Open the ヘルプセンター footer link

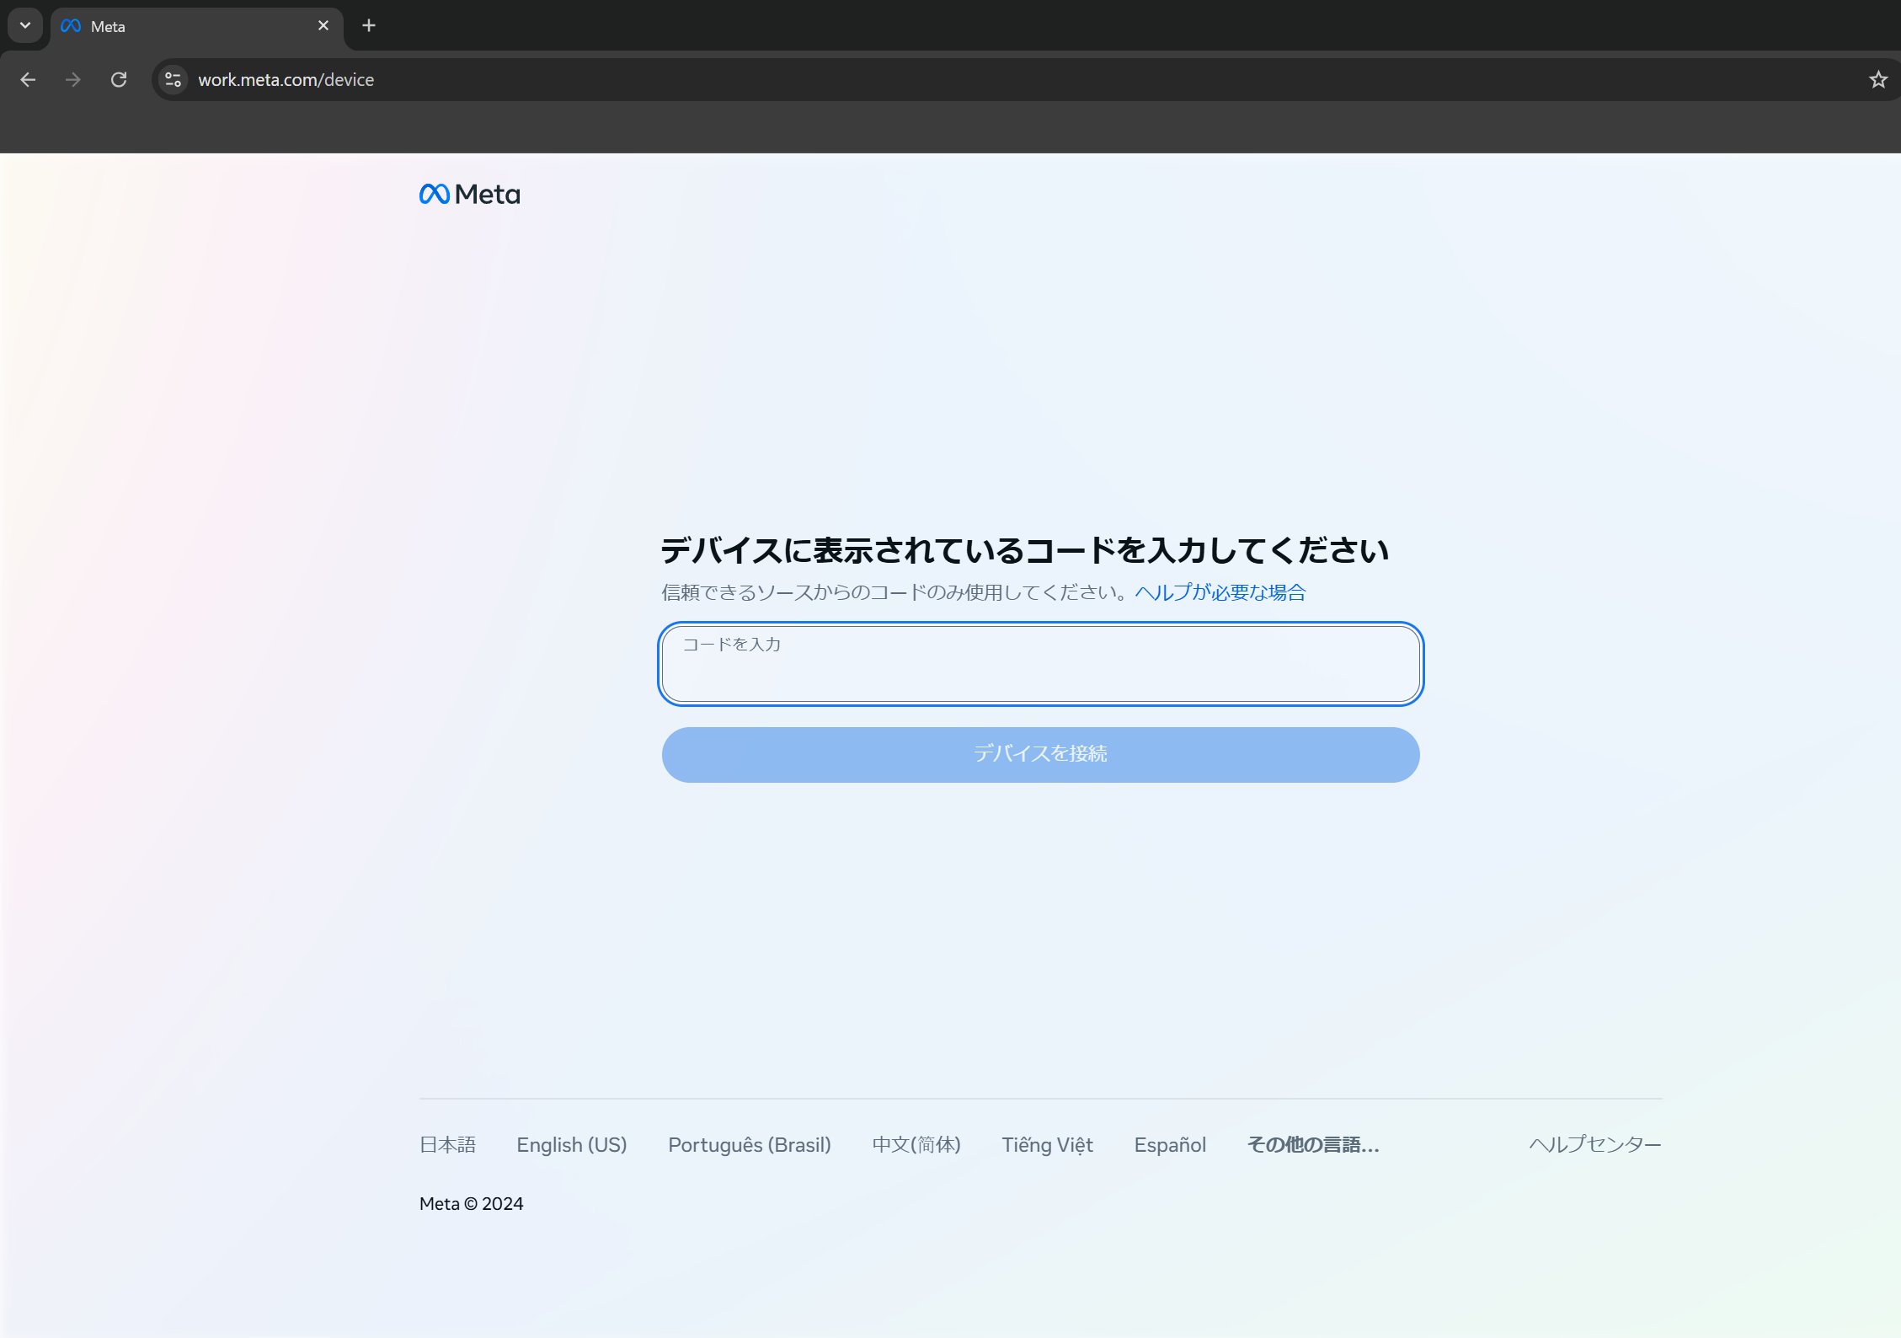[x=1594, y=1145]
